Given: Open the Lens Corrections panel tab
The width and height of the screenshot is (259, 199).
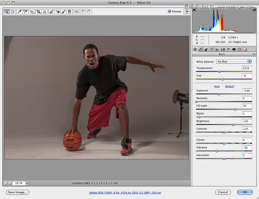Looking at the screenshot, I should [223, 49].
